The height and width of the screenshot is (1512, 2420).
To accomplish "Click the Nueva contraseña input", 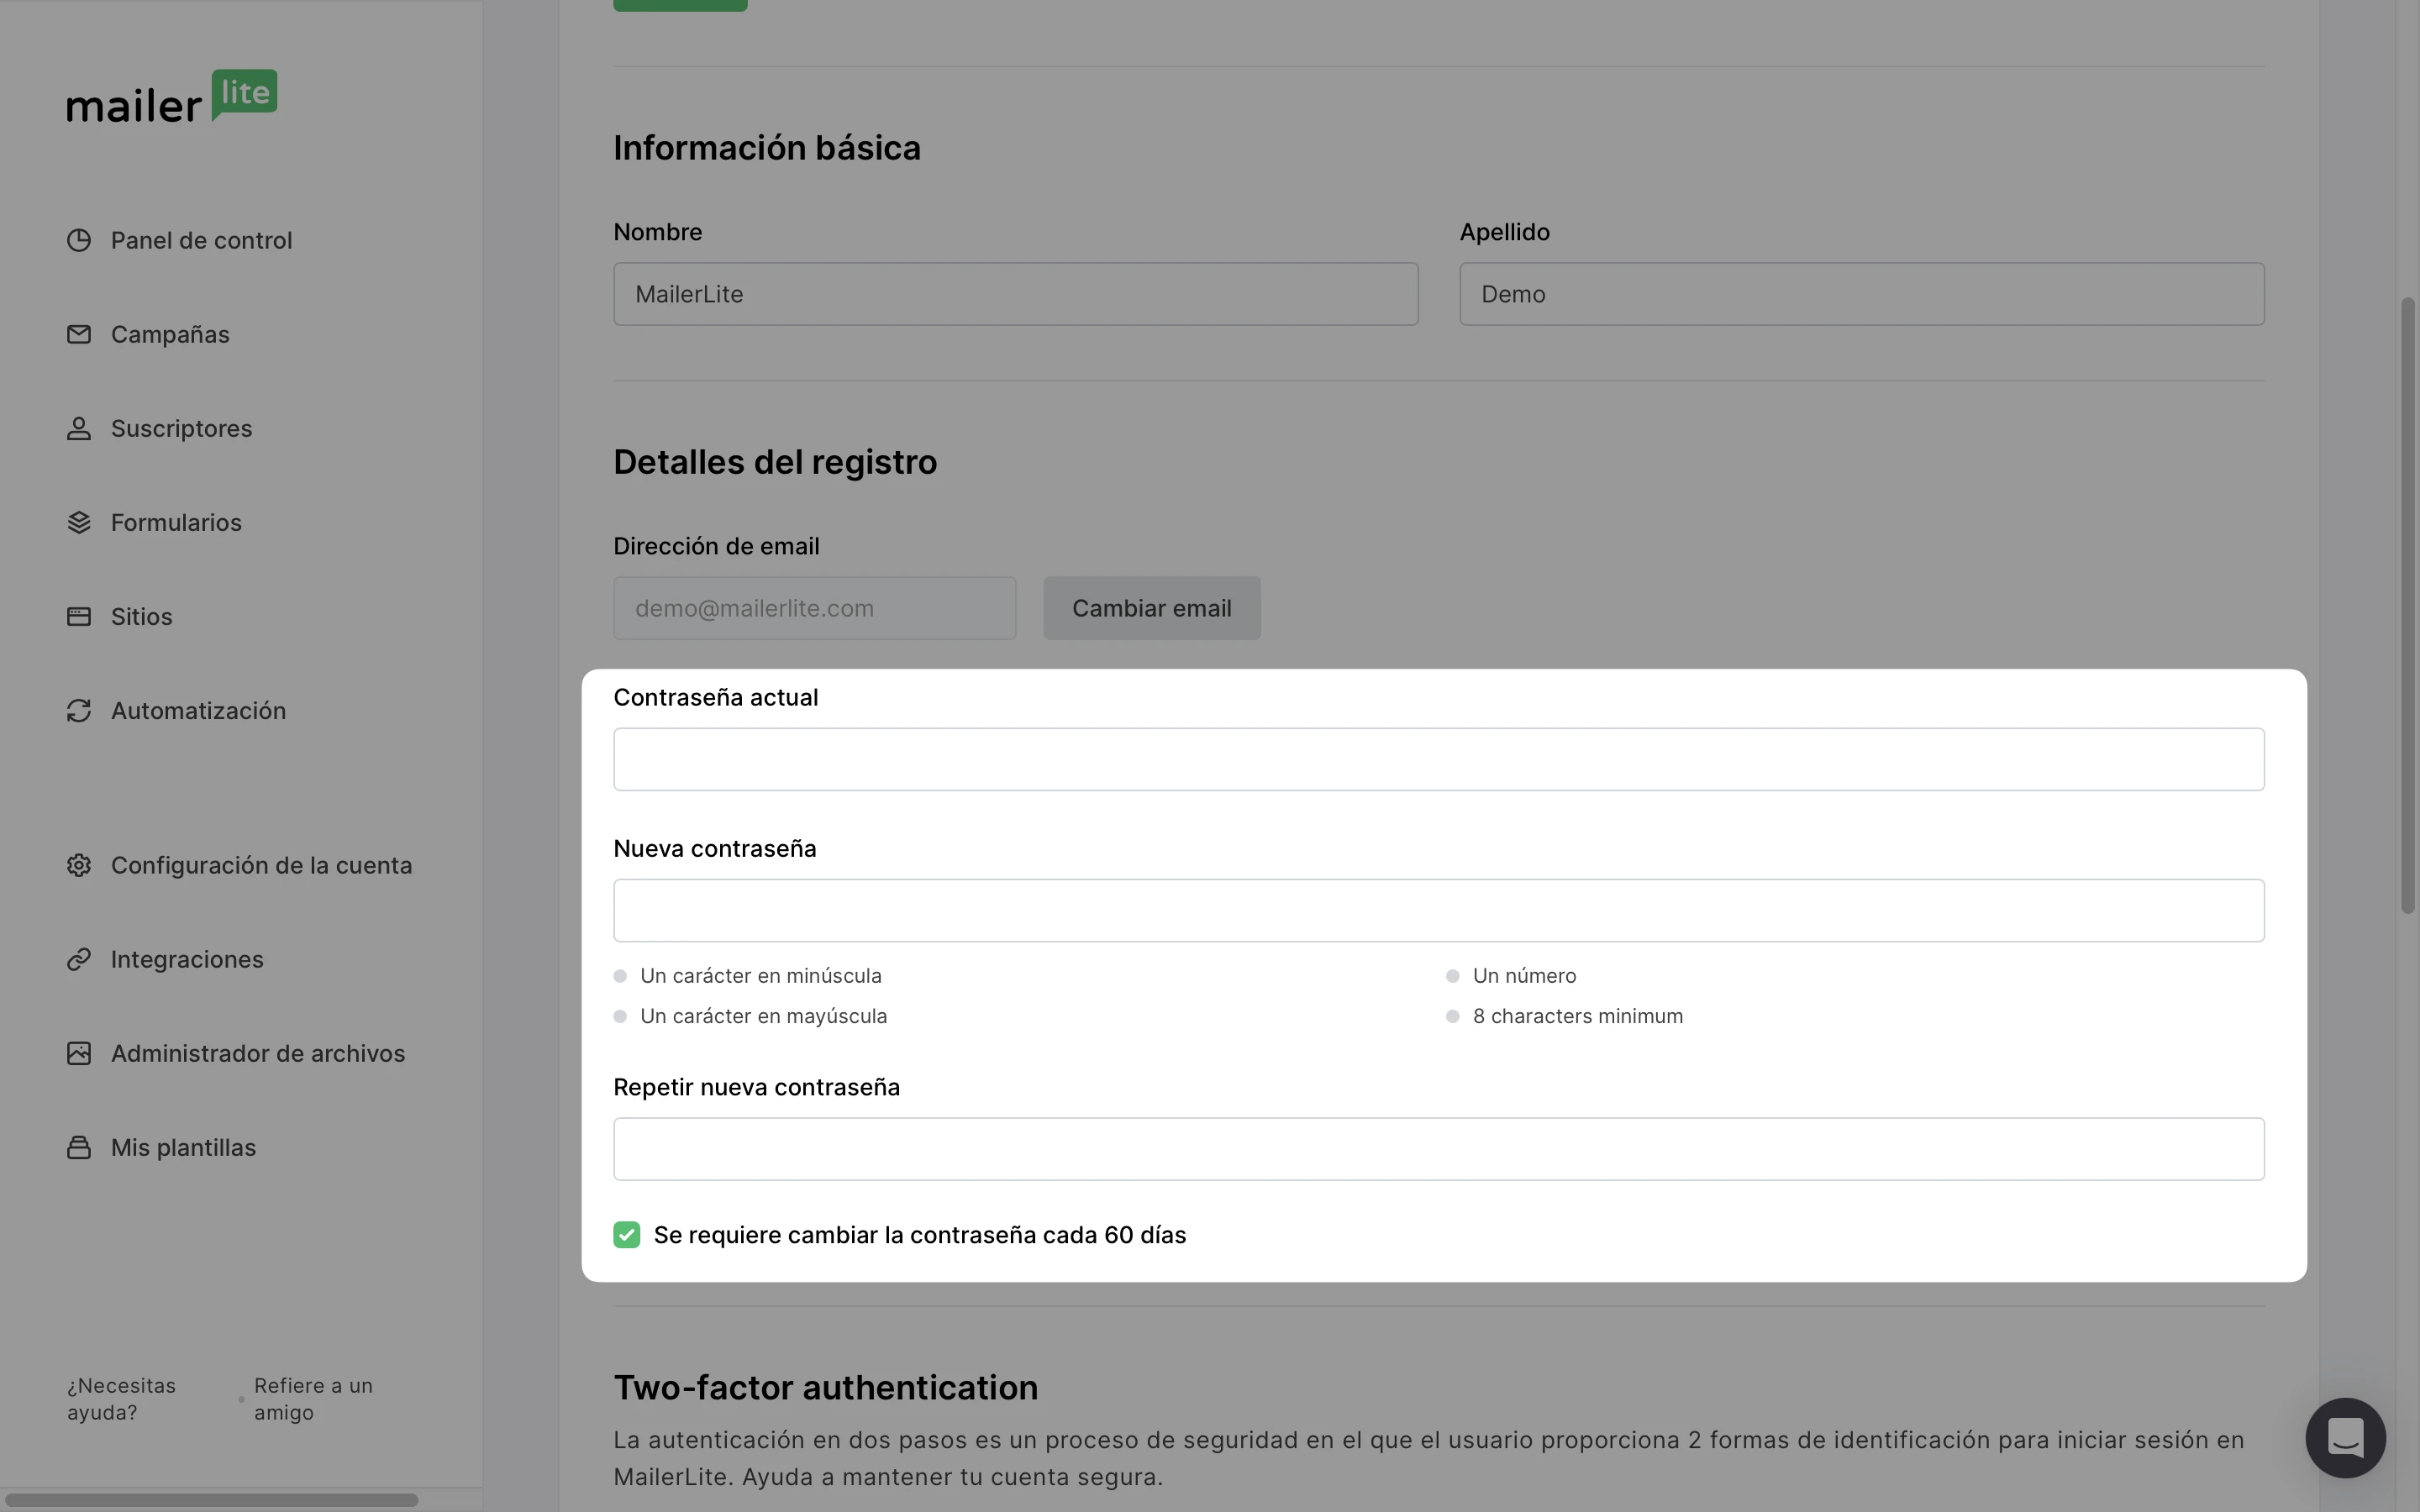I will click(x=1438, y=911).
